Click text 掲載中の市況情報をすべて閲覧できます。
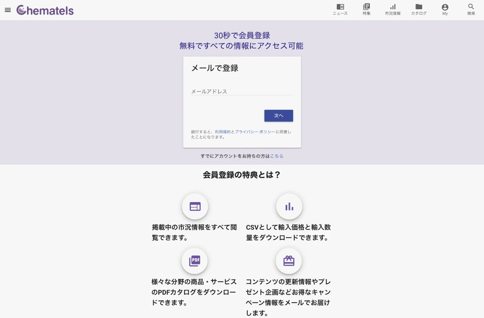The height and width of the screenshot is (318, 484). (194, 232)
